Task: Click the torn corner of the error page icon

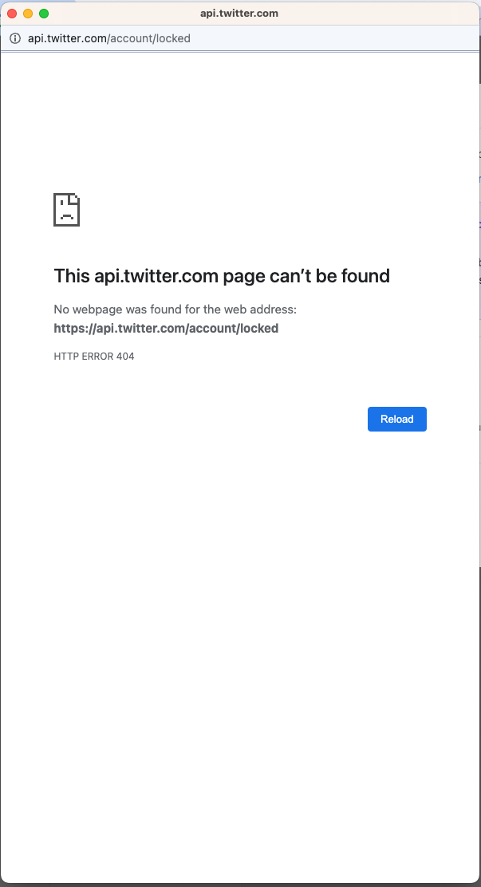Action: coord(75,198)
